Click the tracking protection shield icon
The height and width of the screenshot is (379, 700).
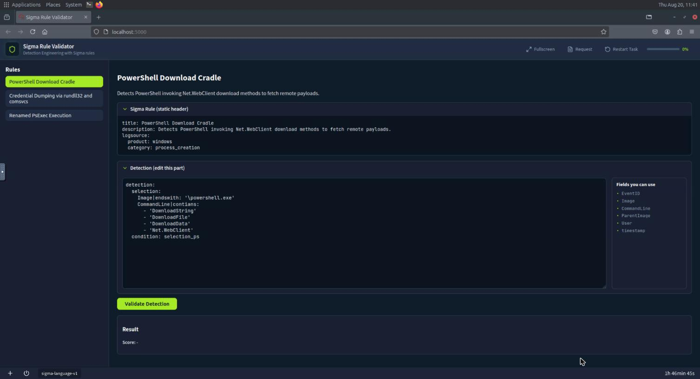[96, 32]
